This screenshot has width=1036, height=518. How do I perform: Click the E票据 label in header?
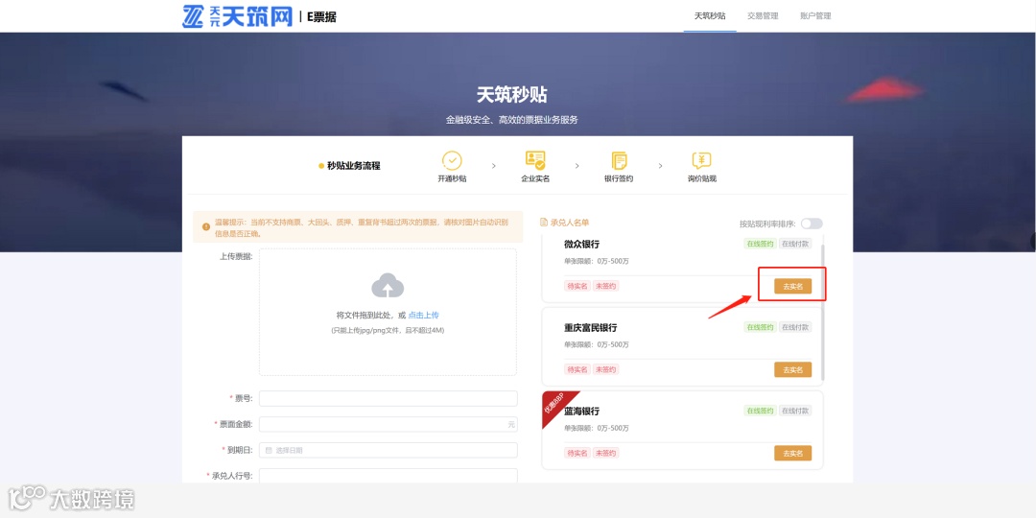(321, 17)
